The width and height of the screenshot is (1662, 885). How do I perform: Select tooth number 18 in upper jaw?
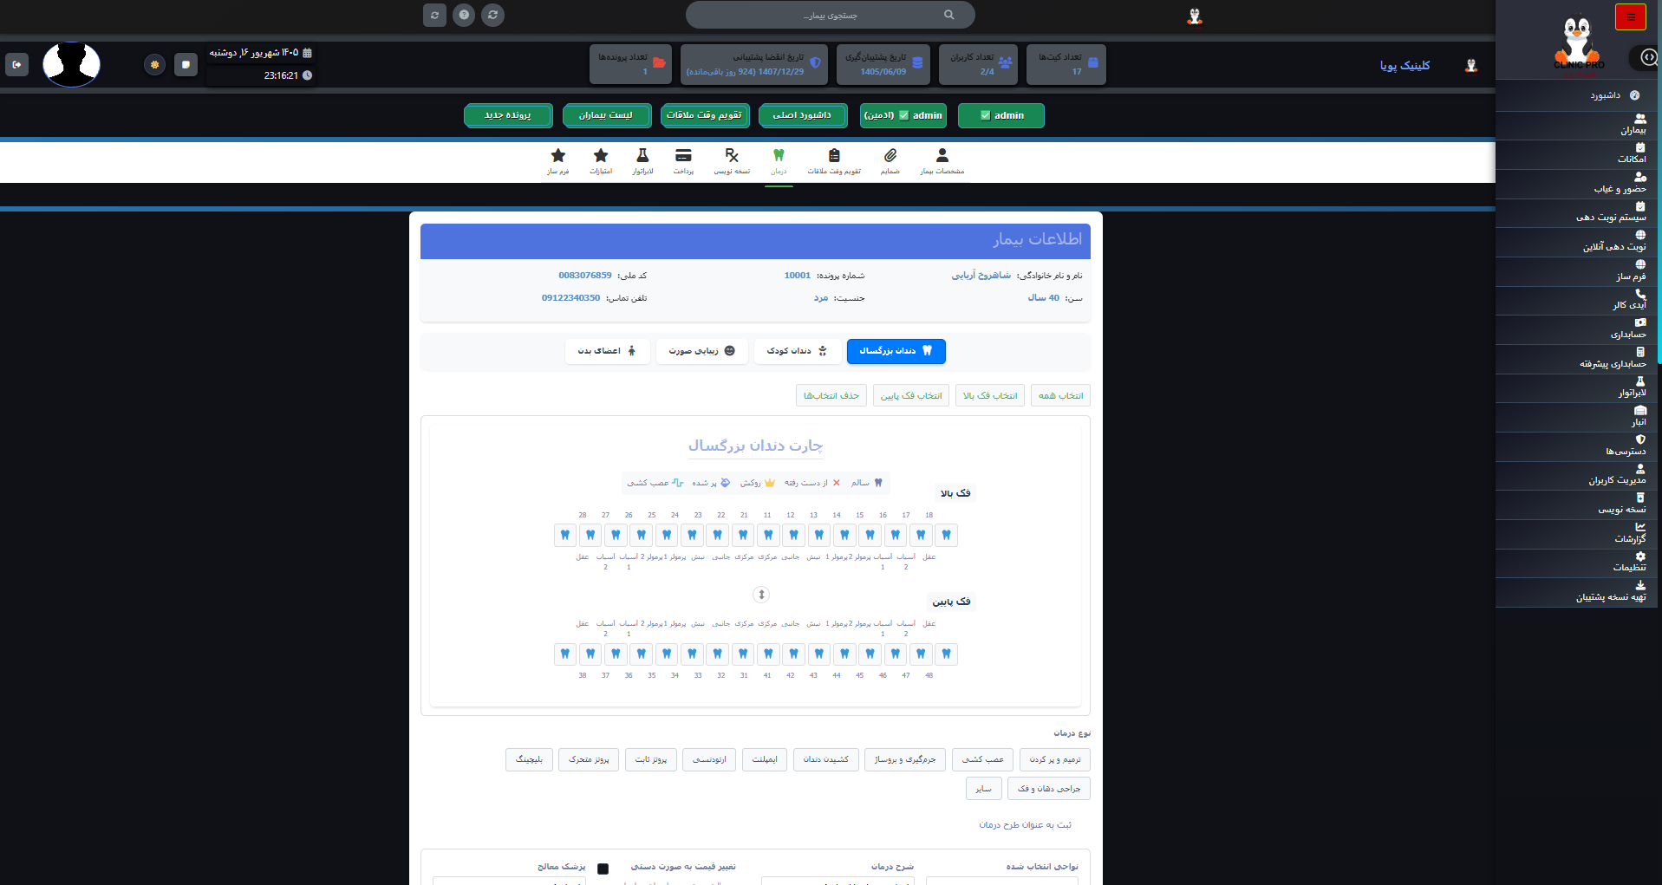(946, 535)
